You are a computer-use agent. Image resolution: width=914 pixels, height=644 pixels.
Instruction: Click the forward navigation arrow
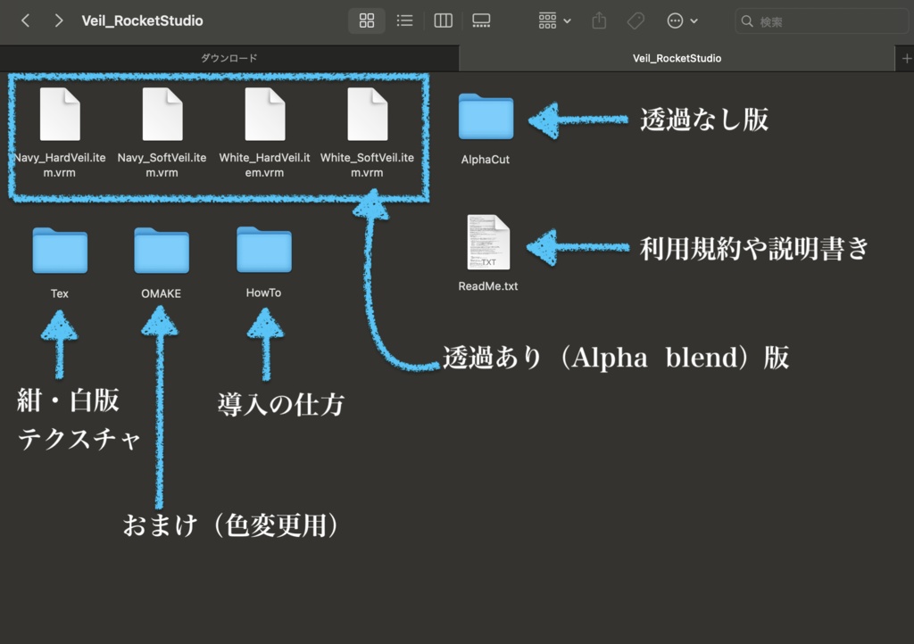coord(58,21)
